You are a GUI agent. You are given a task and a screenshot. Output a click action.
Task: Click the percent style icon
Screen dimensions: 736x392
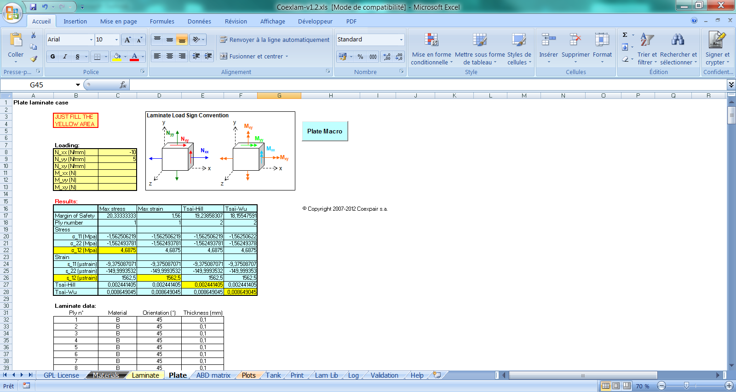click(360, 57)
